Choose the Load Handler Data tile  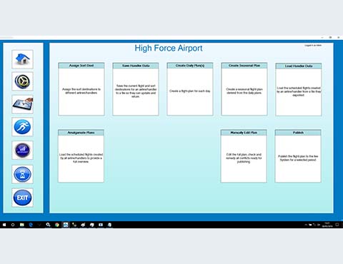click(299, 89)
